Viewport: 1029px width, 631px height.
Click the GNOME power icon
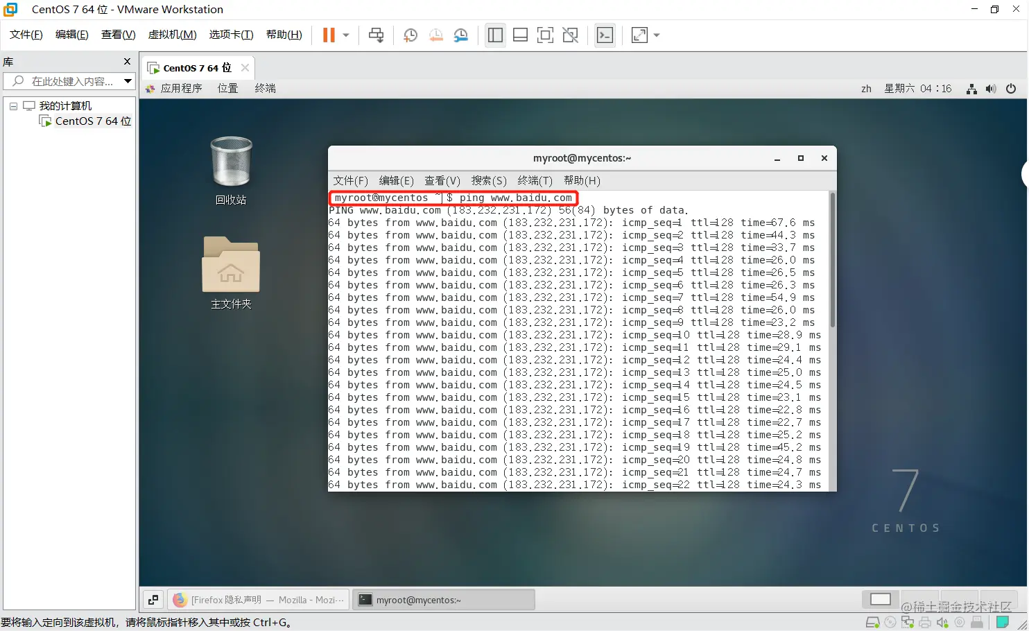click(x=1011, y=89)
